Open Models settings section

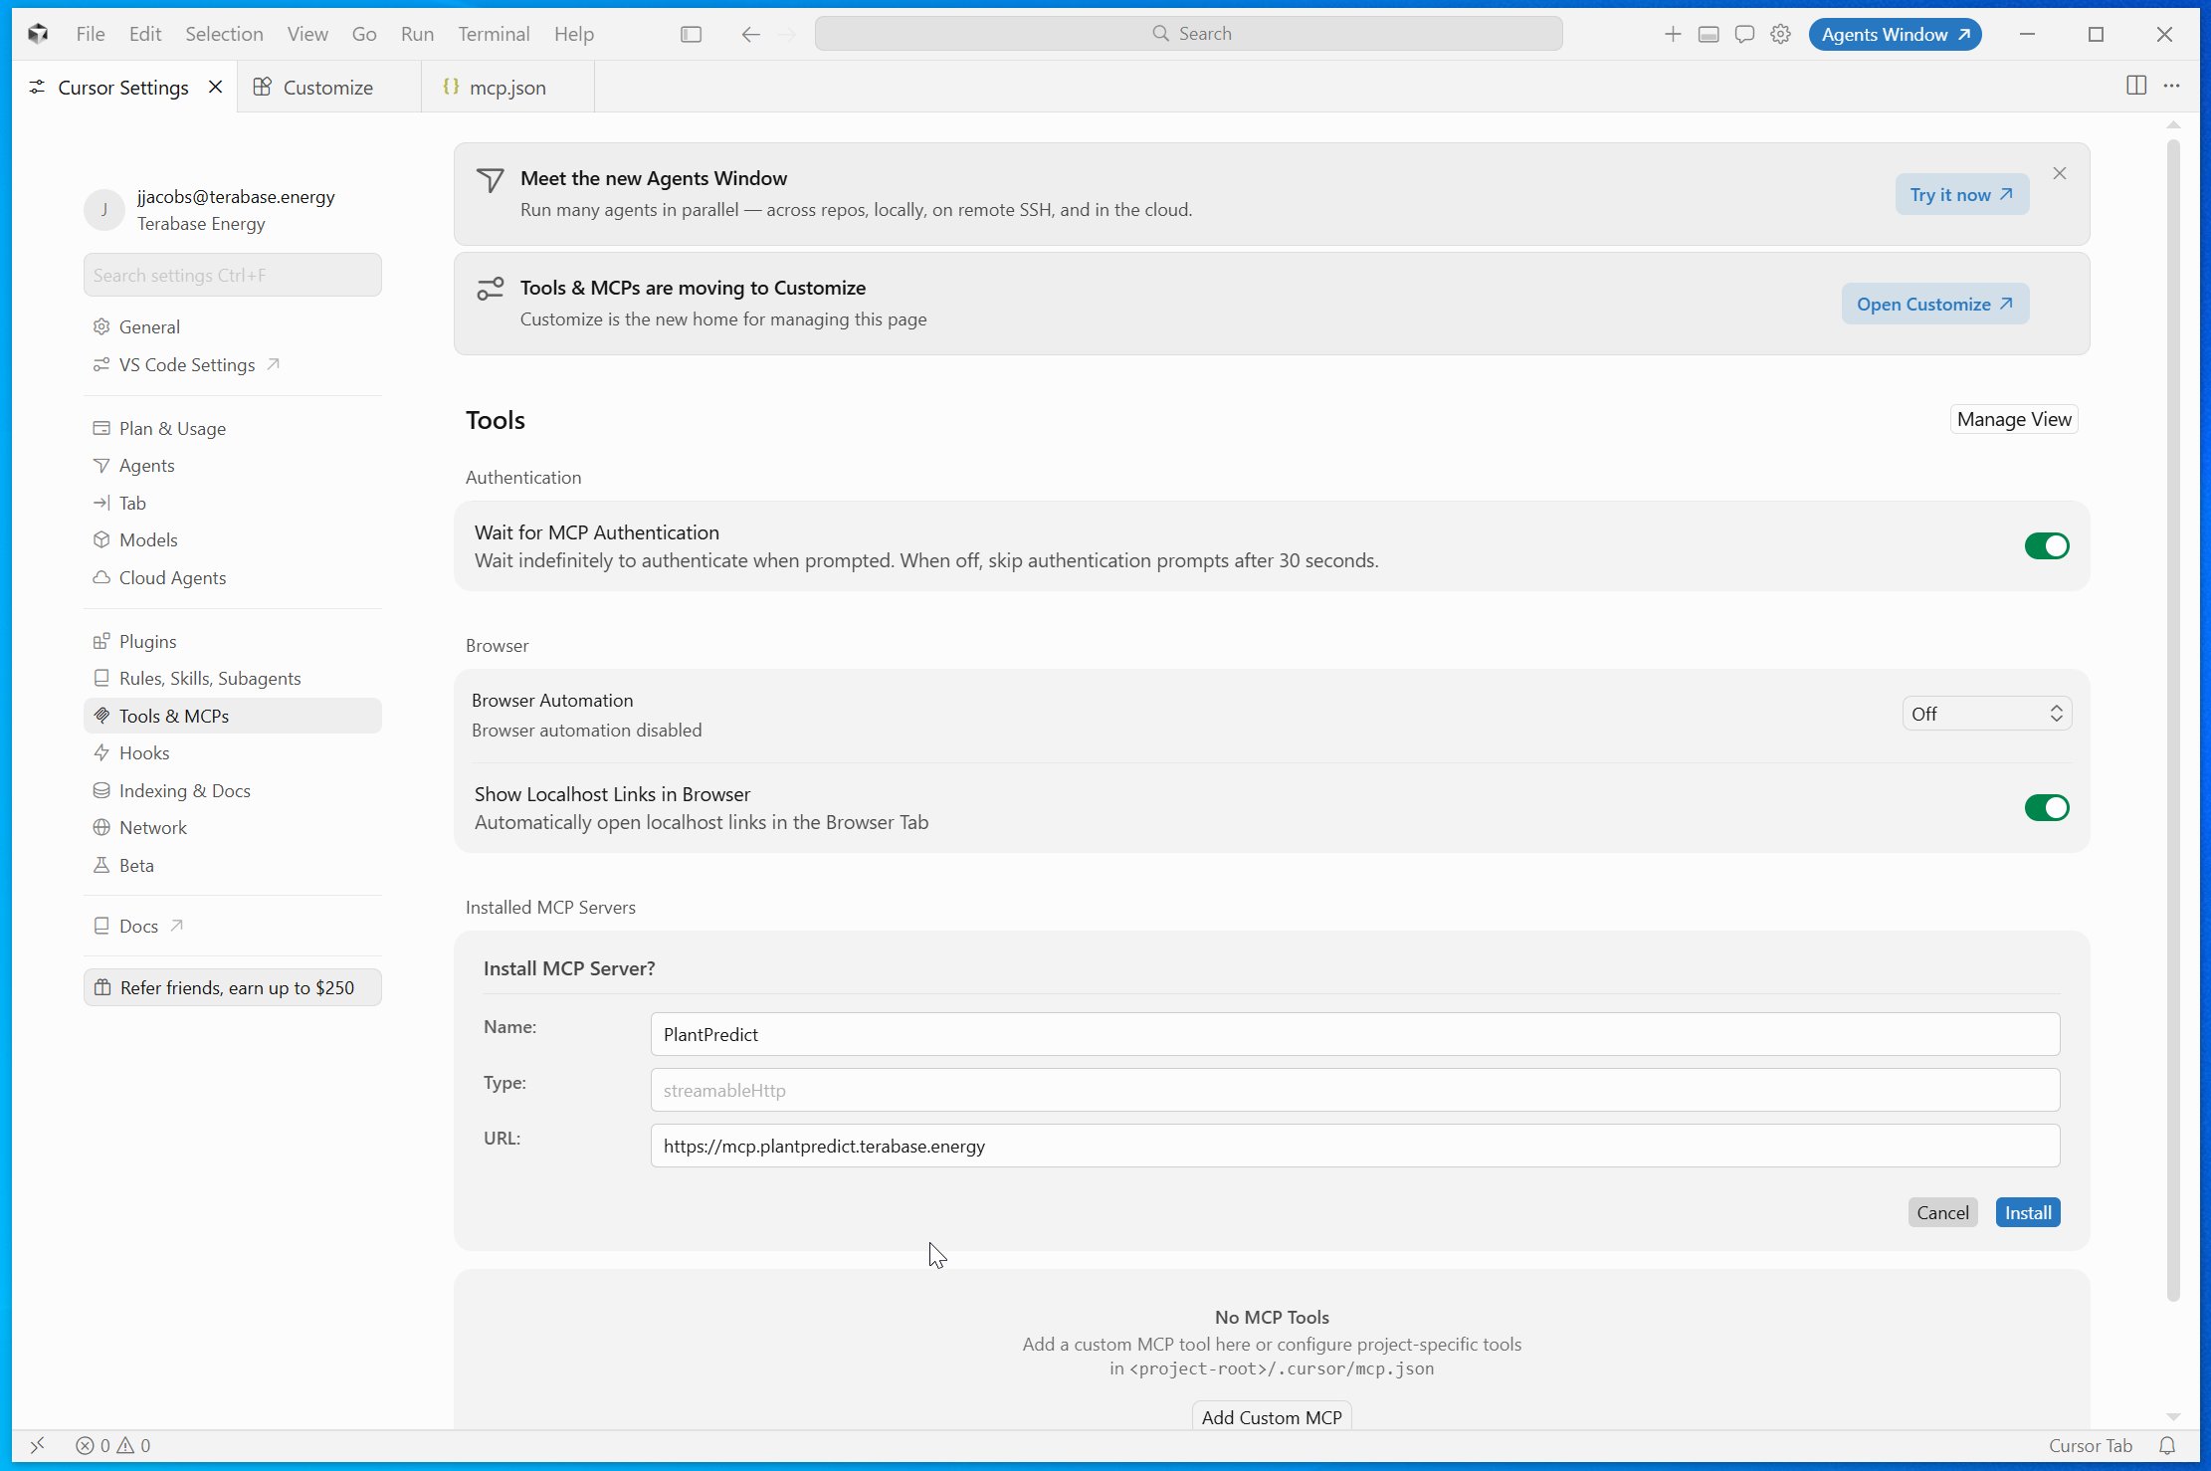coord(233,539)
